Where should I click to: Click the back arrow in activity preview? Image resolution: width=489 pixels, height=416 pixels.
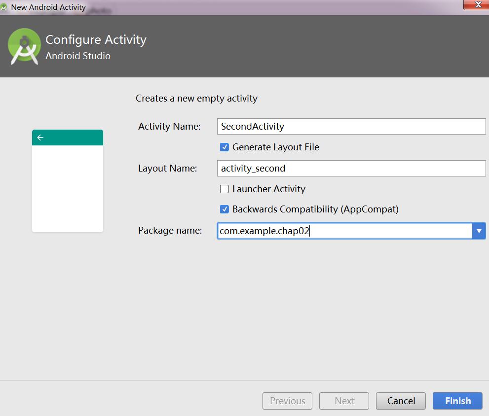[40, 138]
